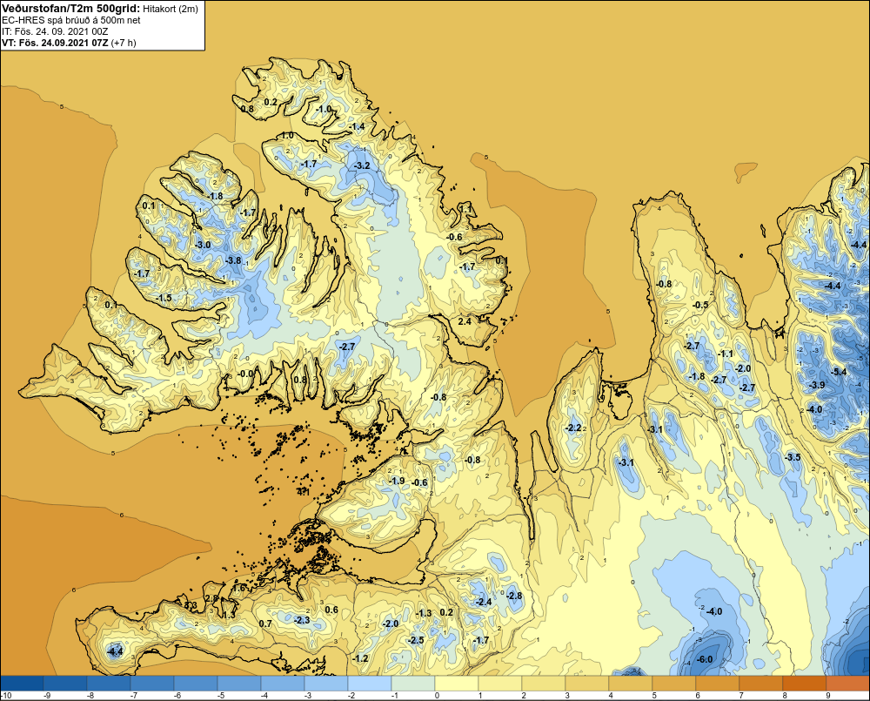
Task: Click the -2.2 temperature value
Action: pos(573,428)
